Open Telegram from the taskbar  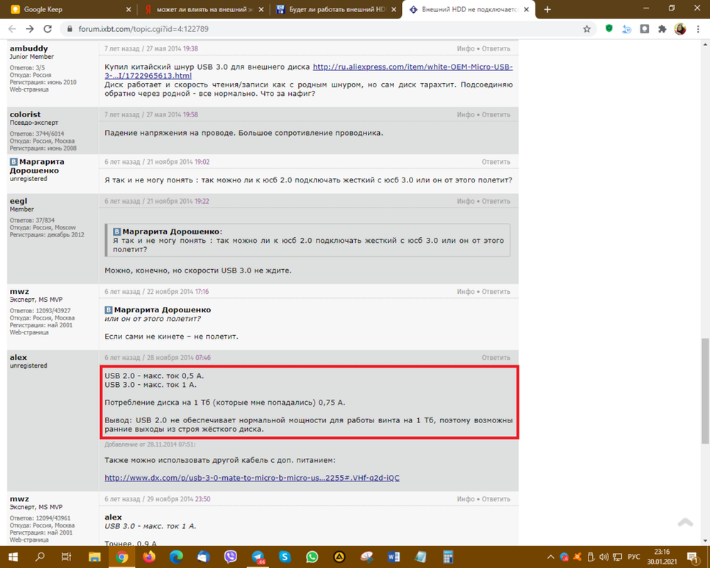258,557
